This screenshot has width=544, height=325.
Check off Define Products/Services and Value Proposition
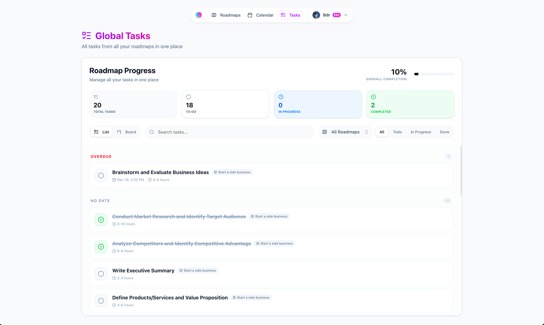point(101,301)
